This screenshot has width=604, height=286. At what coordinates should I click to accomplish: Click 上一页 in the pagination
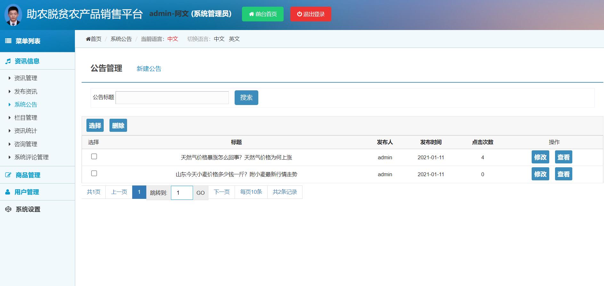point(119,192)
